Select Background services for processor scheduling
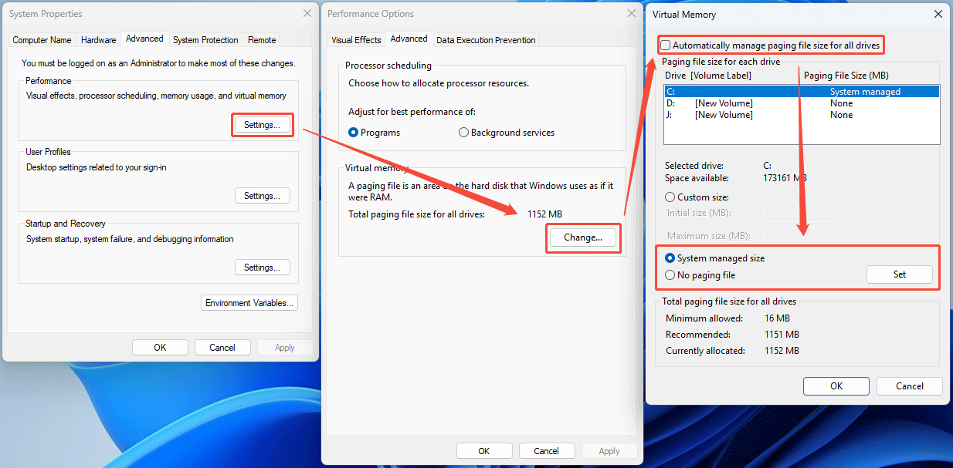The width and height of the screenshot is (953, 468). coord(463,132)
